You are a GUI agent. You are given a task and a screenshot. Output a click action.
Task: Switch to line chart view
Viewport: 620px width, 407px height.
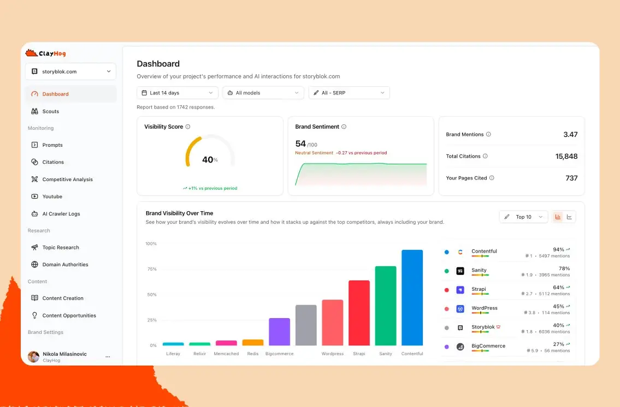tap(569, 217)
